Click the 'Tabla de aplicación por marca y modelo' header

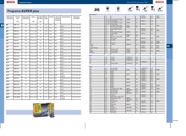pyautogui.click(x=137, y=2)
